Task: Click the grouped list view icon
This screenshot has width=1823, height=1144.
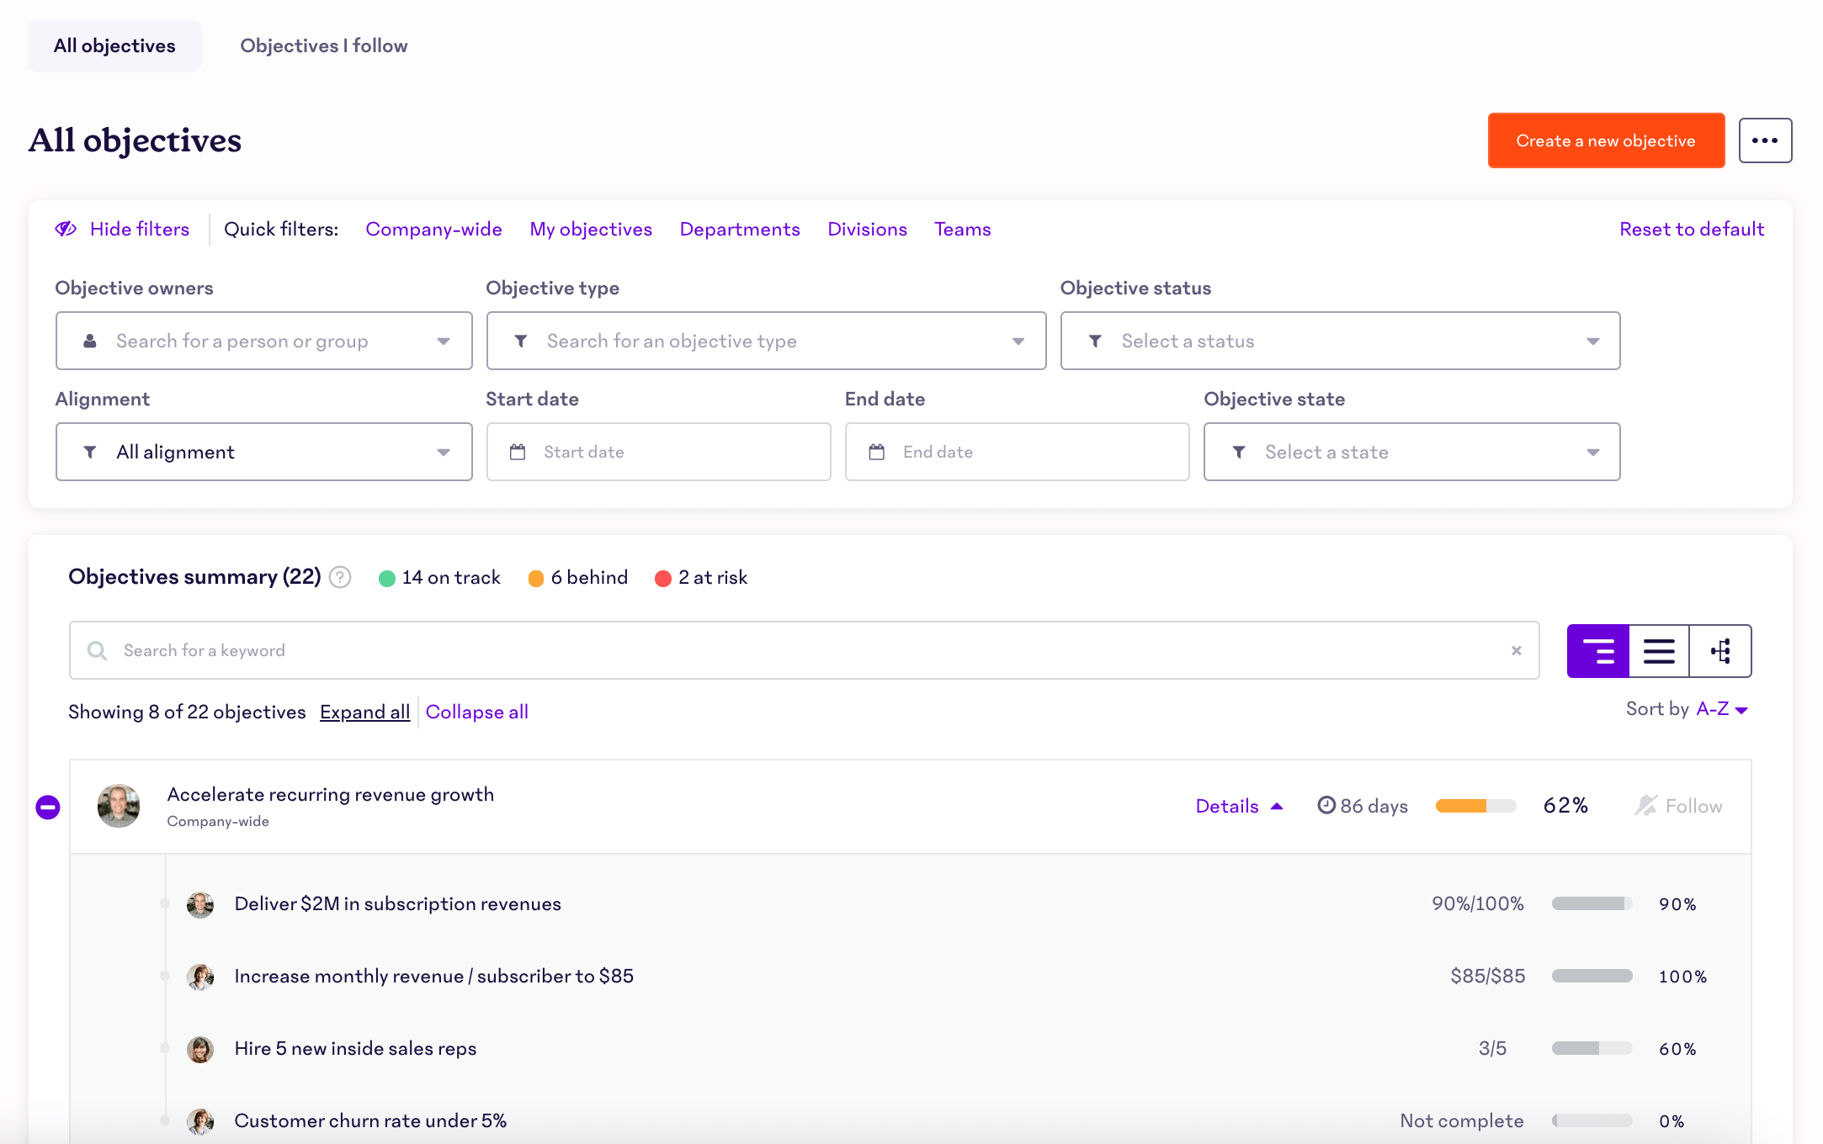Action: [1597, 649]
